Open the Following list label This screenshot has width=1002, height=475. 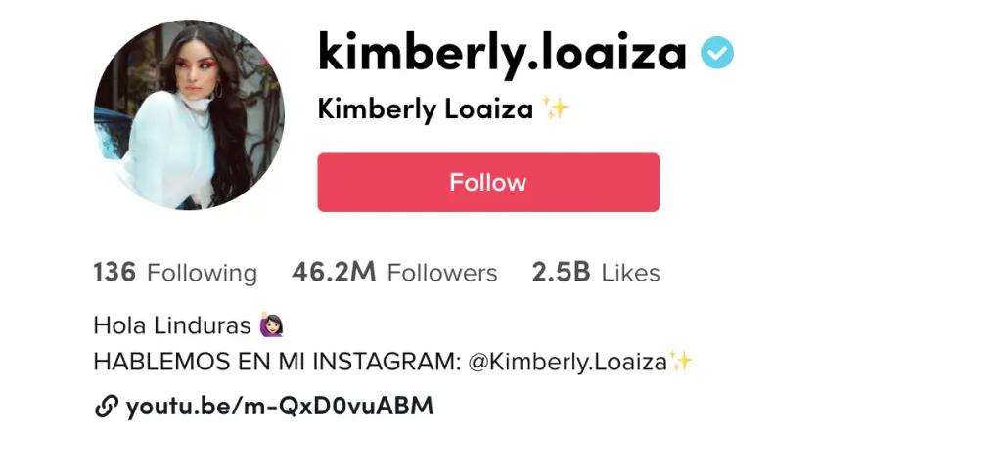(x=202, y=274)
